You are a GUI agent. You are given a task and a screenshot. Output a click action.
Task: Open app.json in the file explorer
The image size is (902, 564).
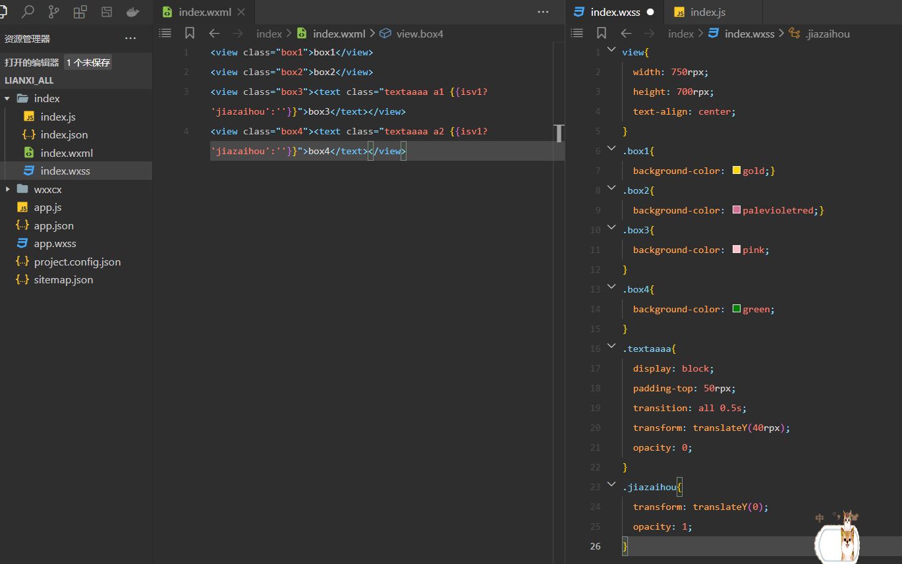click(53, 225)
